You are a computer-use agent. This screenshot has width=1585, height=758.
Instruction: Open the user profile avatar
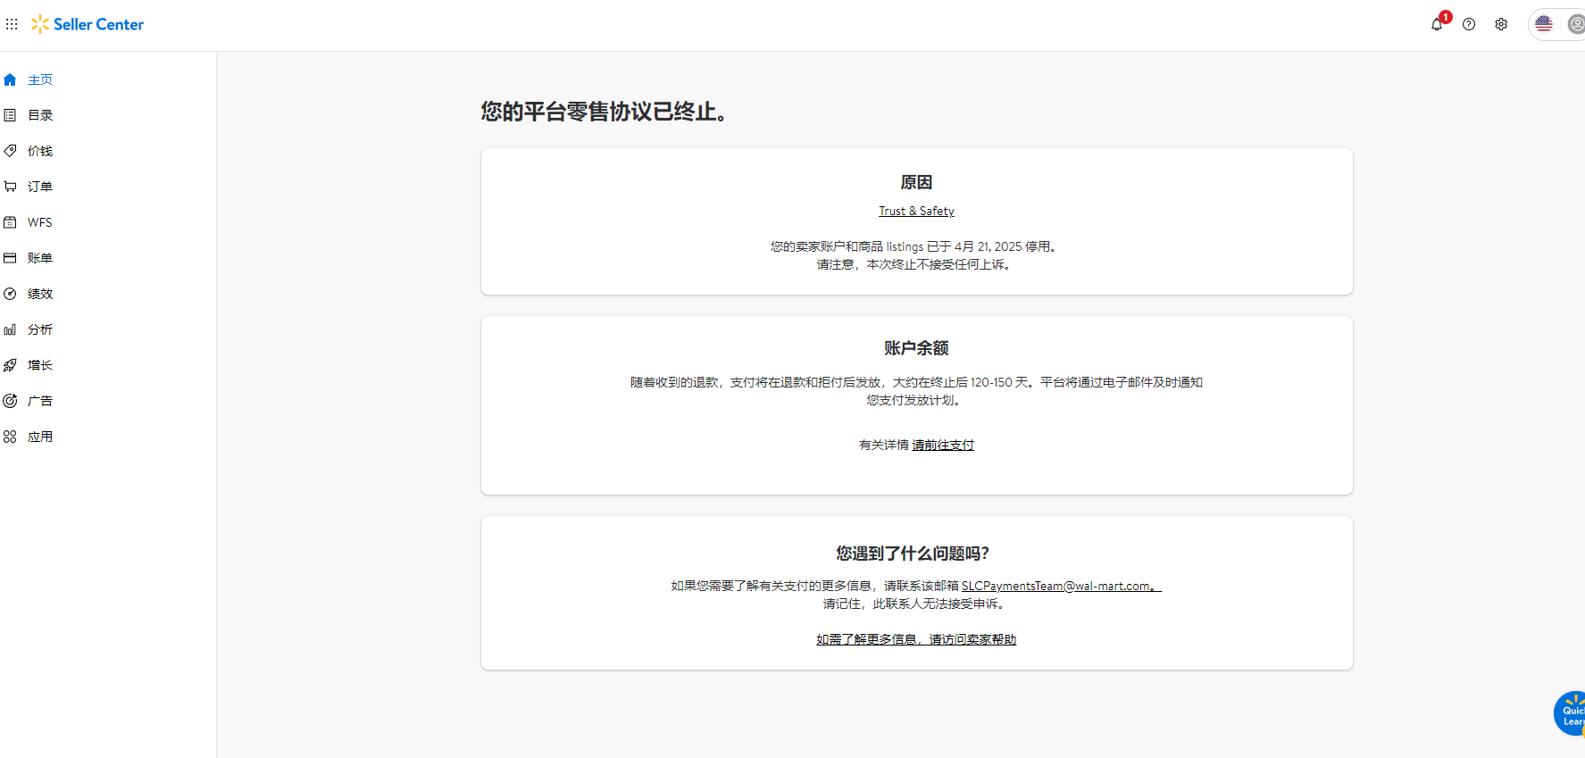pos(1576,24)
